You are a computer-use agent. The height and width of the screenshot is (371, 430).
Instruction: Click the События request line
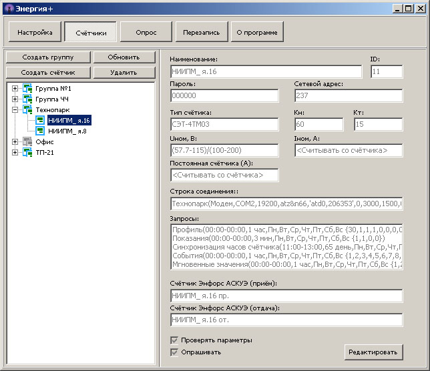click(x=287, y=256)
